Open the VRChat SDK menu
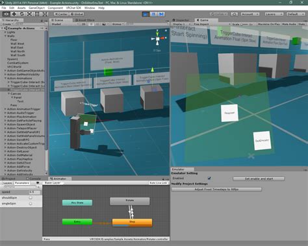Image resolution: width=308 pixels, height=246 pixels. (73, 8)
